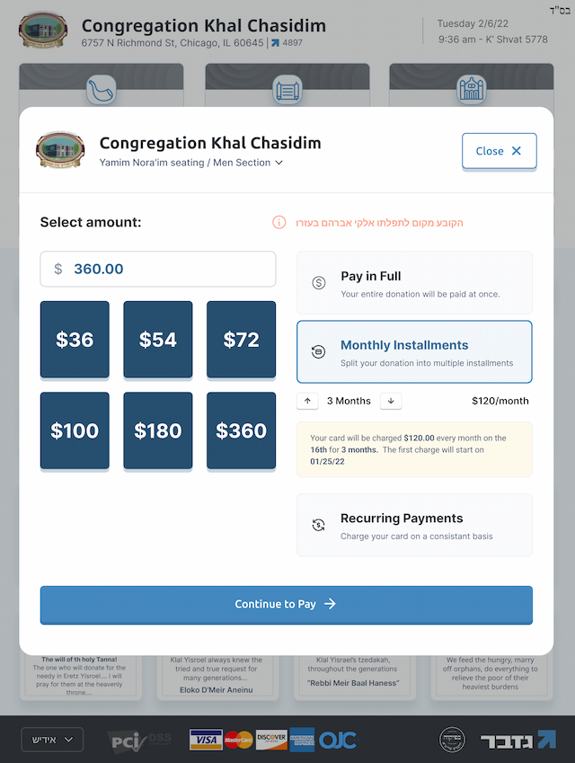This screenshot has height=763, width=575.
Task: Select the $180 preset amount
Action: (158, 430)
